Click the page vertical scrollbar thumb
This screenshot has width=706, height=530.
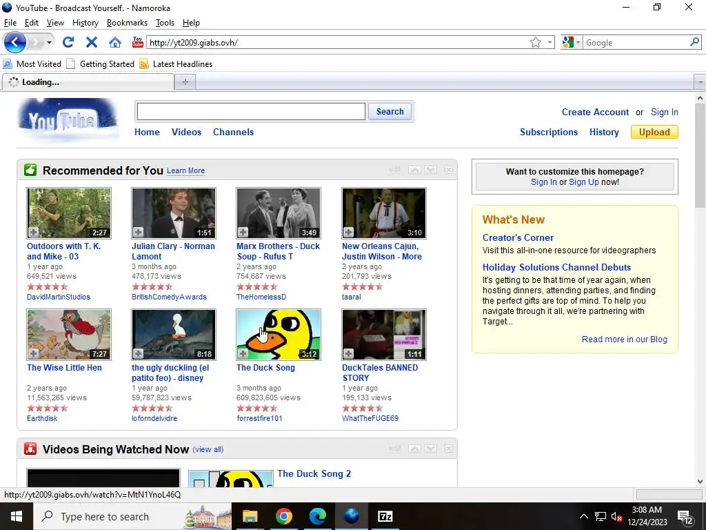point(700,155)
